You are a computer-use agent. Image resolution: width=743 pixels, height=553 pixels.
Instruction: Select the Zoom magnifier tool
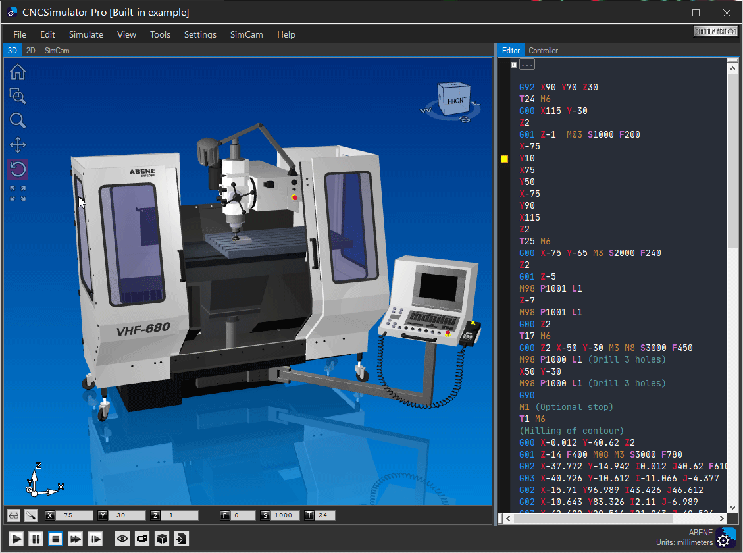point(18,120)
